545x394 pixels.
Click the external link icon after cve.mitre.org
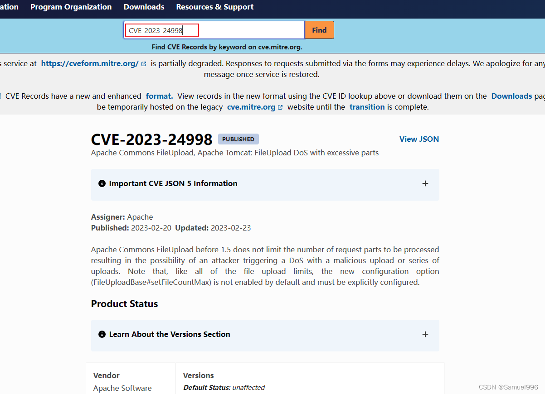coord(280,107)
